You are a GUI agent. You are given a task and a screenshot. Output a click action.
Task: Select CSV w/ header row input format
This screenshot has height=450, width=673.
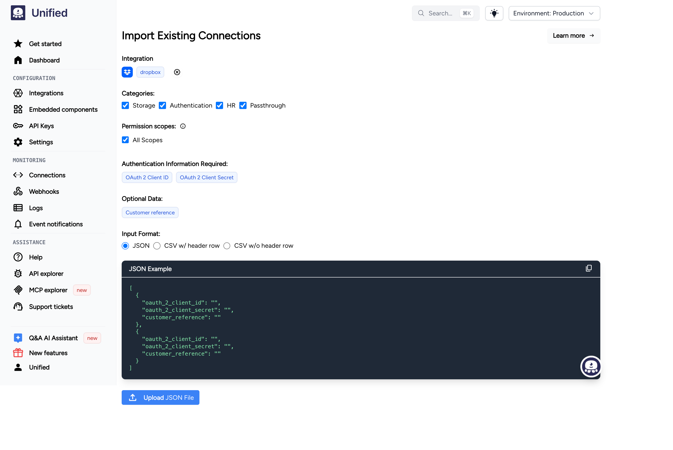(x=157, y=246)
